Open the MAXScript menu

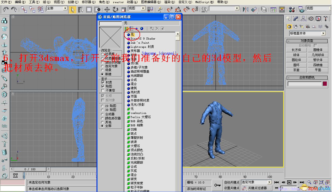point(205,2)
